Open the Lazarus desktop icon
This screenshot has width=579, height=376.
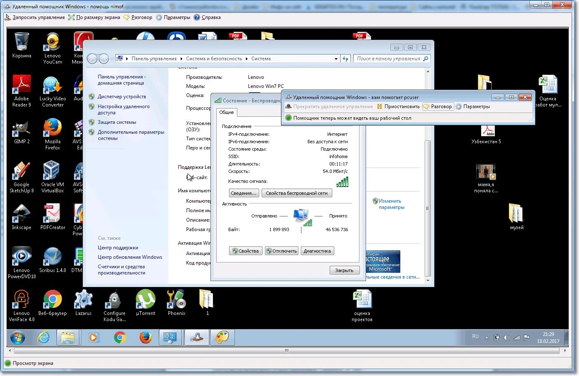point(83,303)
